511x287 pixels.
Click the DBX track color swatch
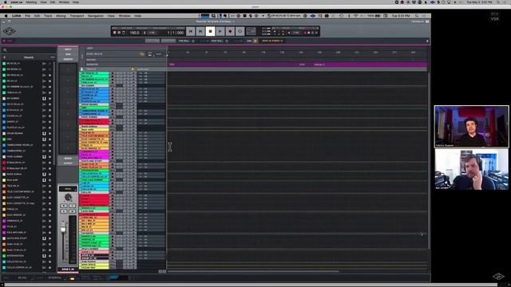4,140
